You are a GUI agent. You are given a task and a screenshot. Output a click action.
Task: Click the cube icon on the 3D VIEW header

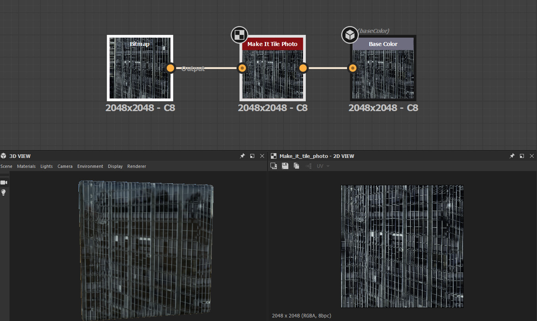pyautogui.click(x=3, y=156)
